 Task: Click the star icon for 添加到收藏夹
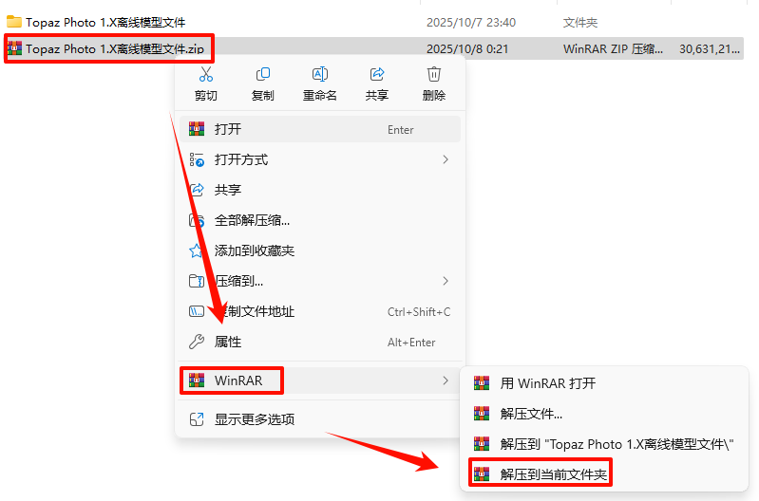(x=196, y=250)
